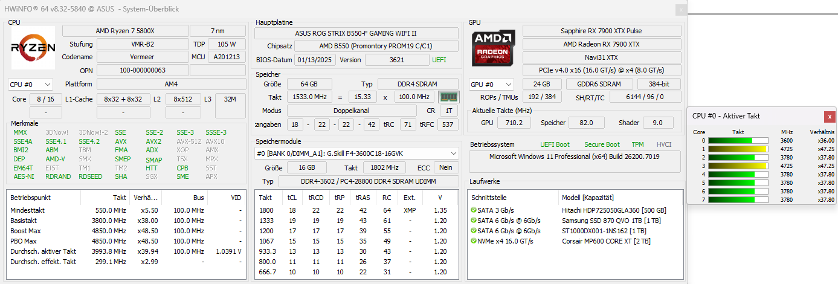Image resolution: width=838 pixels, height=284 pixels.
Task: Open the CPU #0 selector dropdown
Action: point(30,85)
